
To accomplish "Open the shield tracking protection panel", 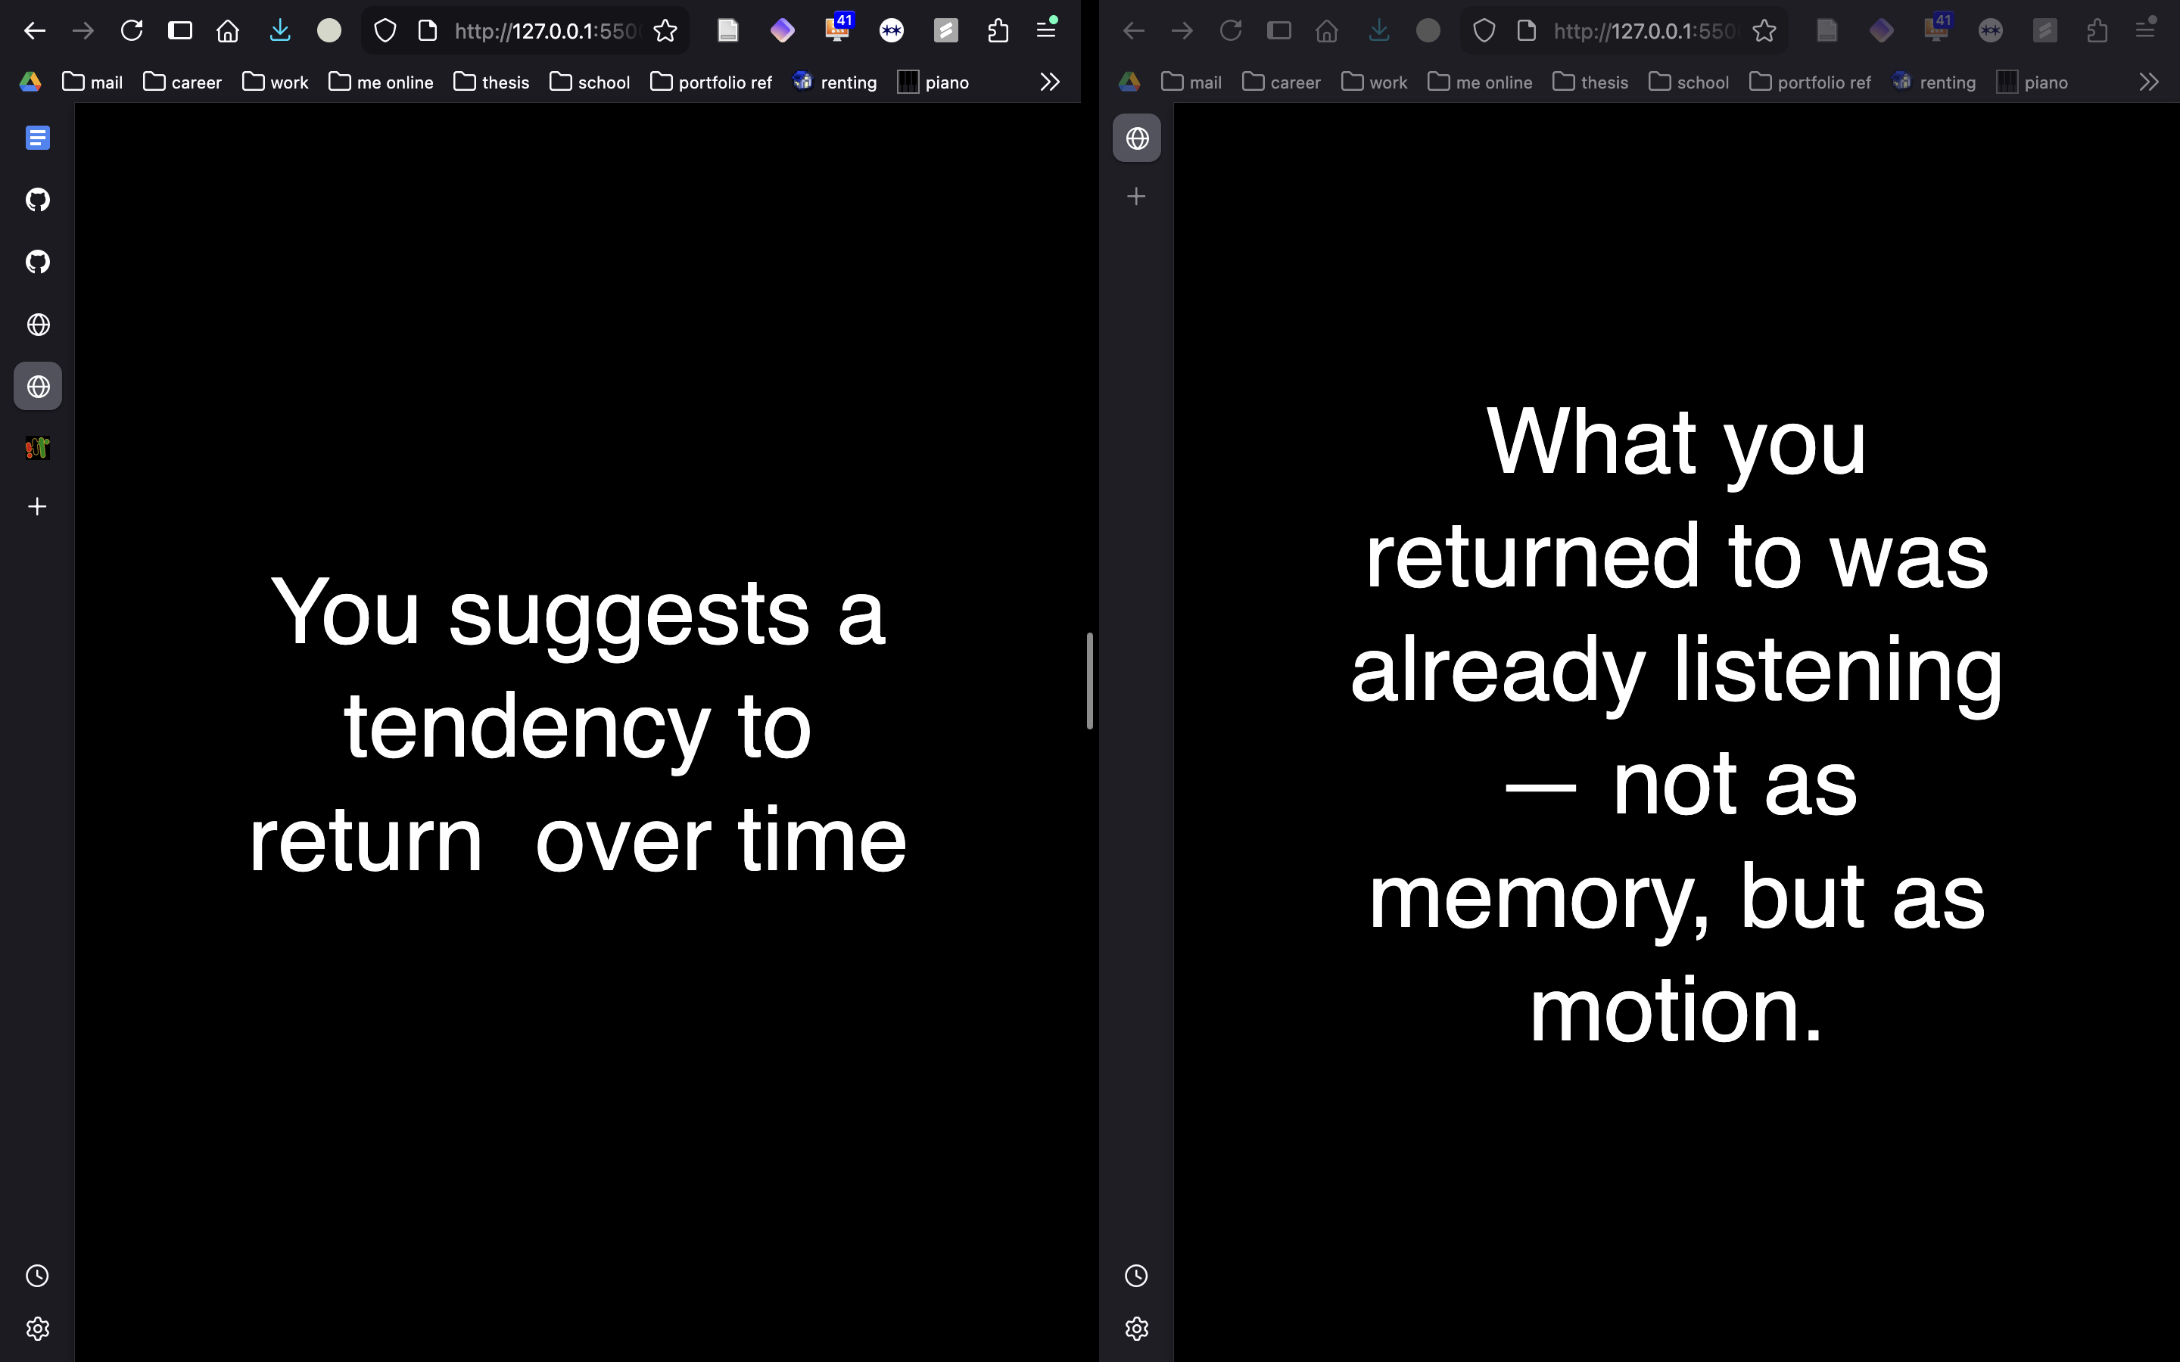I will pos(385,30).
